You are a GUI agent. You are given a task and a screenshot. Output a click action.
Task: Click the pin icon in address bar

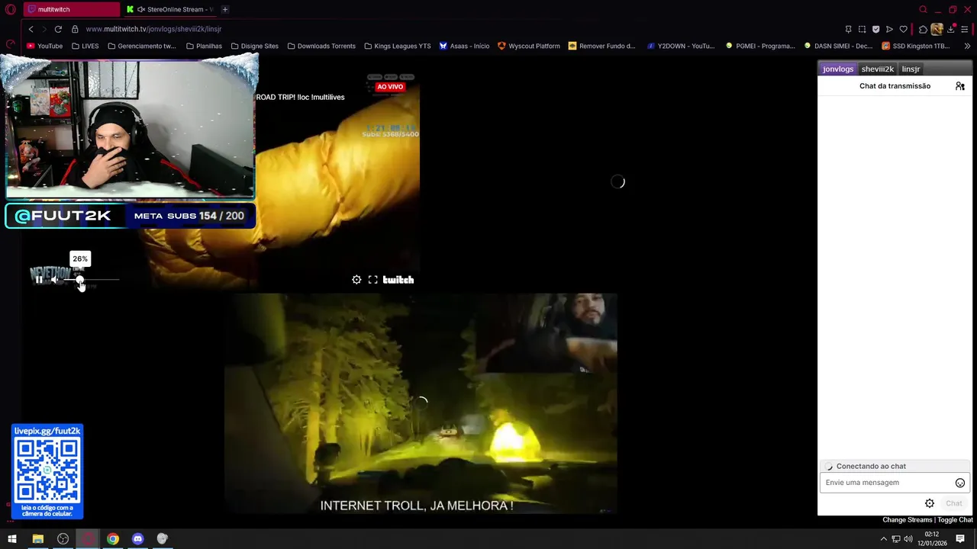point(848,29)
